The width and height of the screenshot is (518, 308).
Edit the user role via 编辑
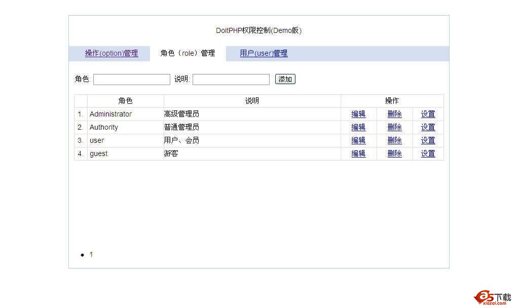click(358, 140)
